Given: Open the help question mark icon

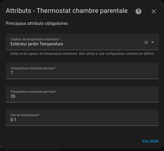Looking at the screenshot, I should pyautogui.click(x=138, y=11).
